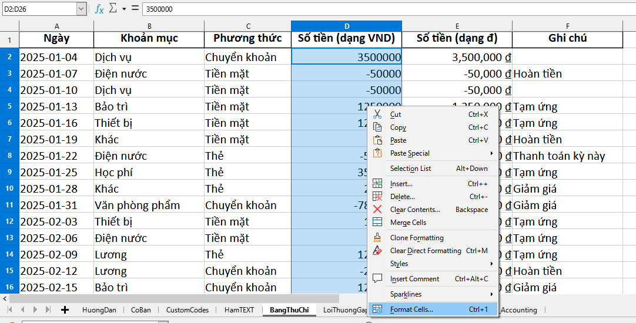The image size is (636, 323).
Task: Switch to the Accounting sheet tab
Action: pos(519,310)
